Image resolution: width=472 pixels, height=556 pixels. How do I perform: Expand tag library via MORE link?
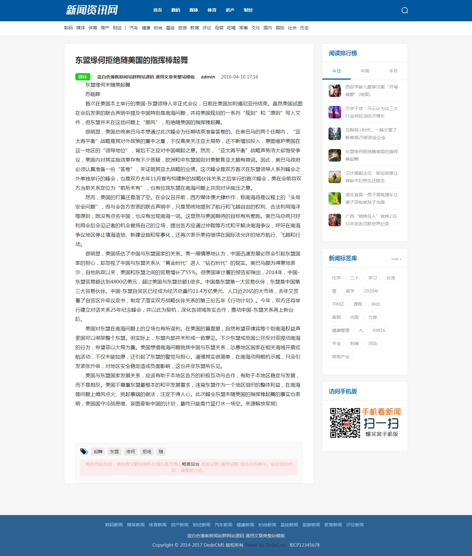click(x=396, y=259)
